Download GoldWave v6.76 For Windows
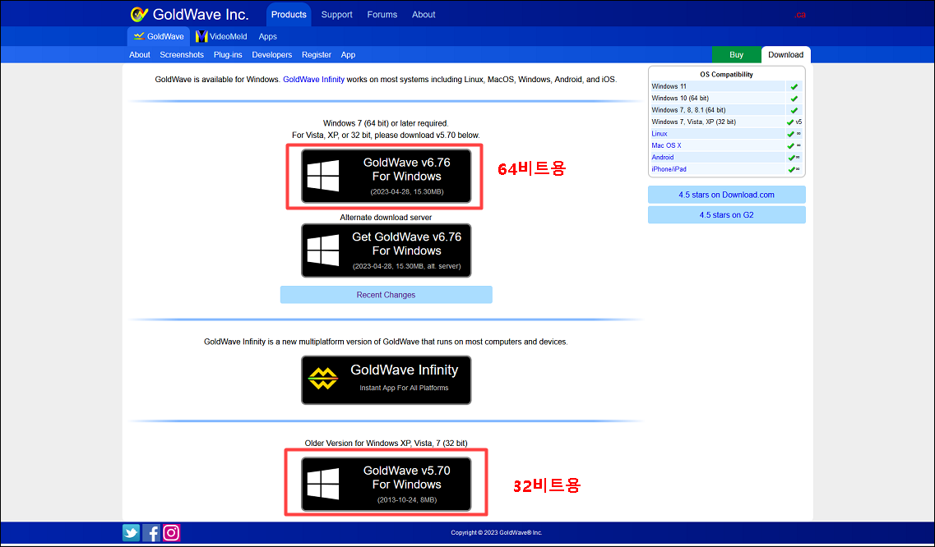Image resolution: width=935 pixels, height=547 pixels. 386,177
